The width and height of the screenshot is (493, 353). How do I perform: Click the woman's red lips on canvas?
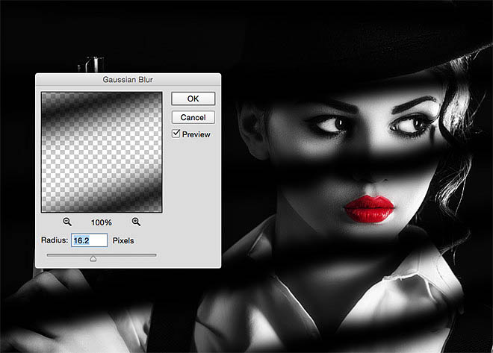[369, 208]
